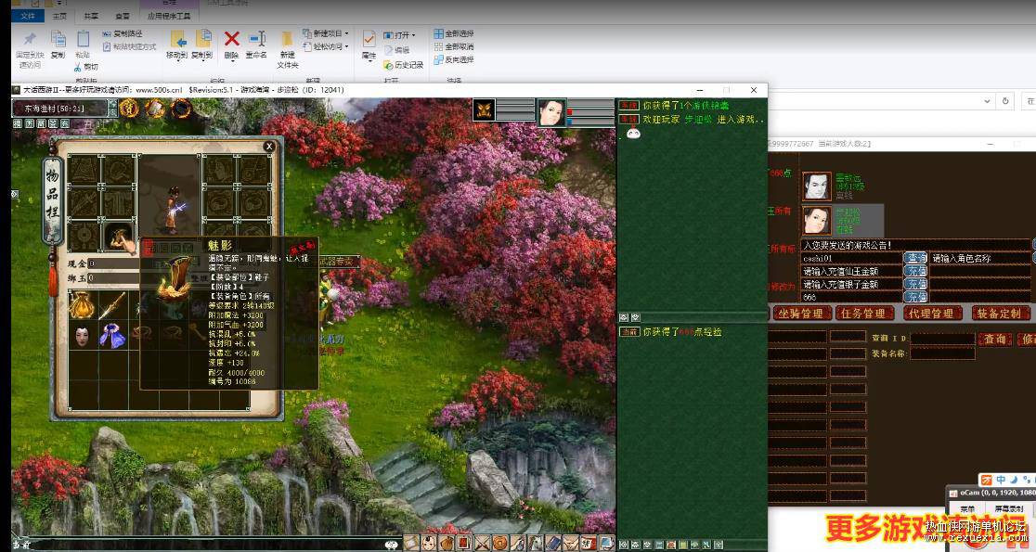Click the Delete red X in Explorer ribbon
Screen dimensions: 1036x552
231,39
